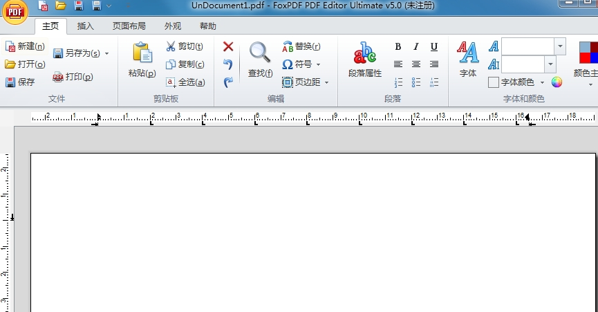
Task: Expand the 字体颜色 dropdown arrow
Action: coord(542,82)
